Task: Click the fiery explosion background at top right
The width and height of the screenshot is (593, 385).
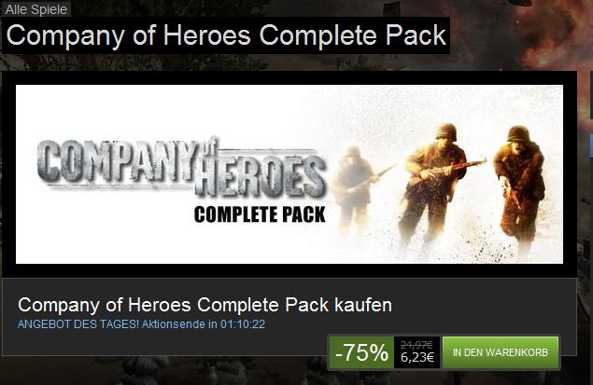Action: pyautogui.click(x=548, y=34)
